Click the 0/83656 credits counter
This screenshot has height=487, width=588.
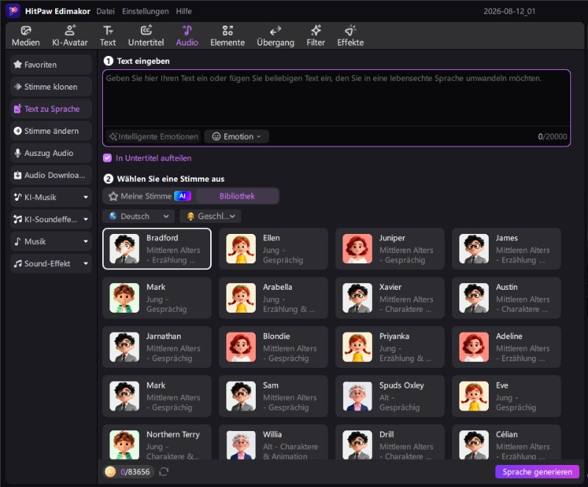click(x=135, y=472)
